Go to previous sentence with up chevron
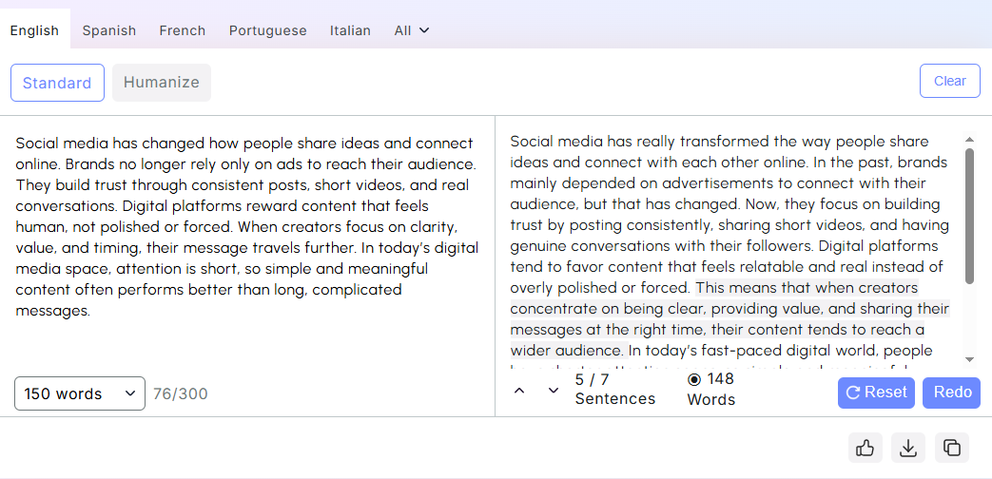The height and width of the screenshot is (479, 992). point(519,391)
